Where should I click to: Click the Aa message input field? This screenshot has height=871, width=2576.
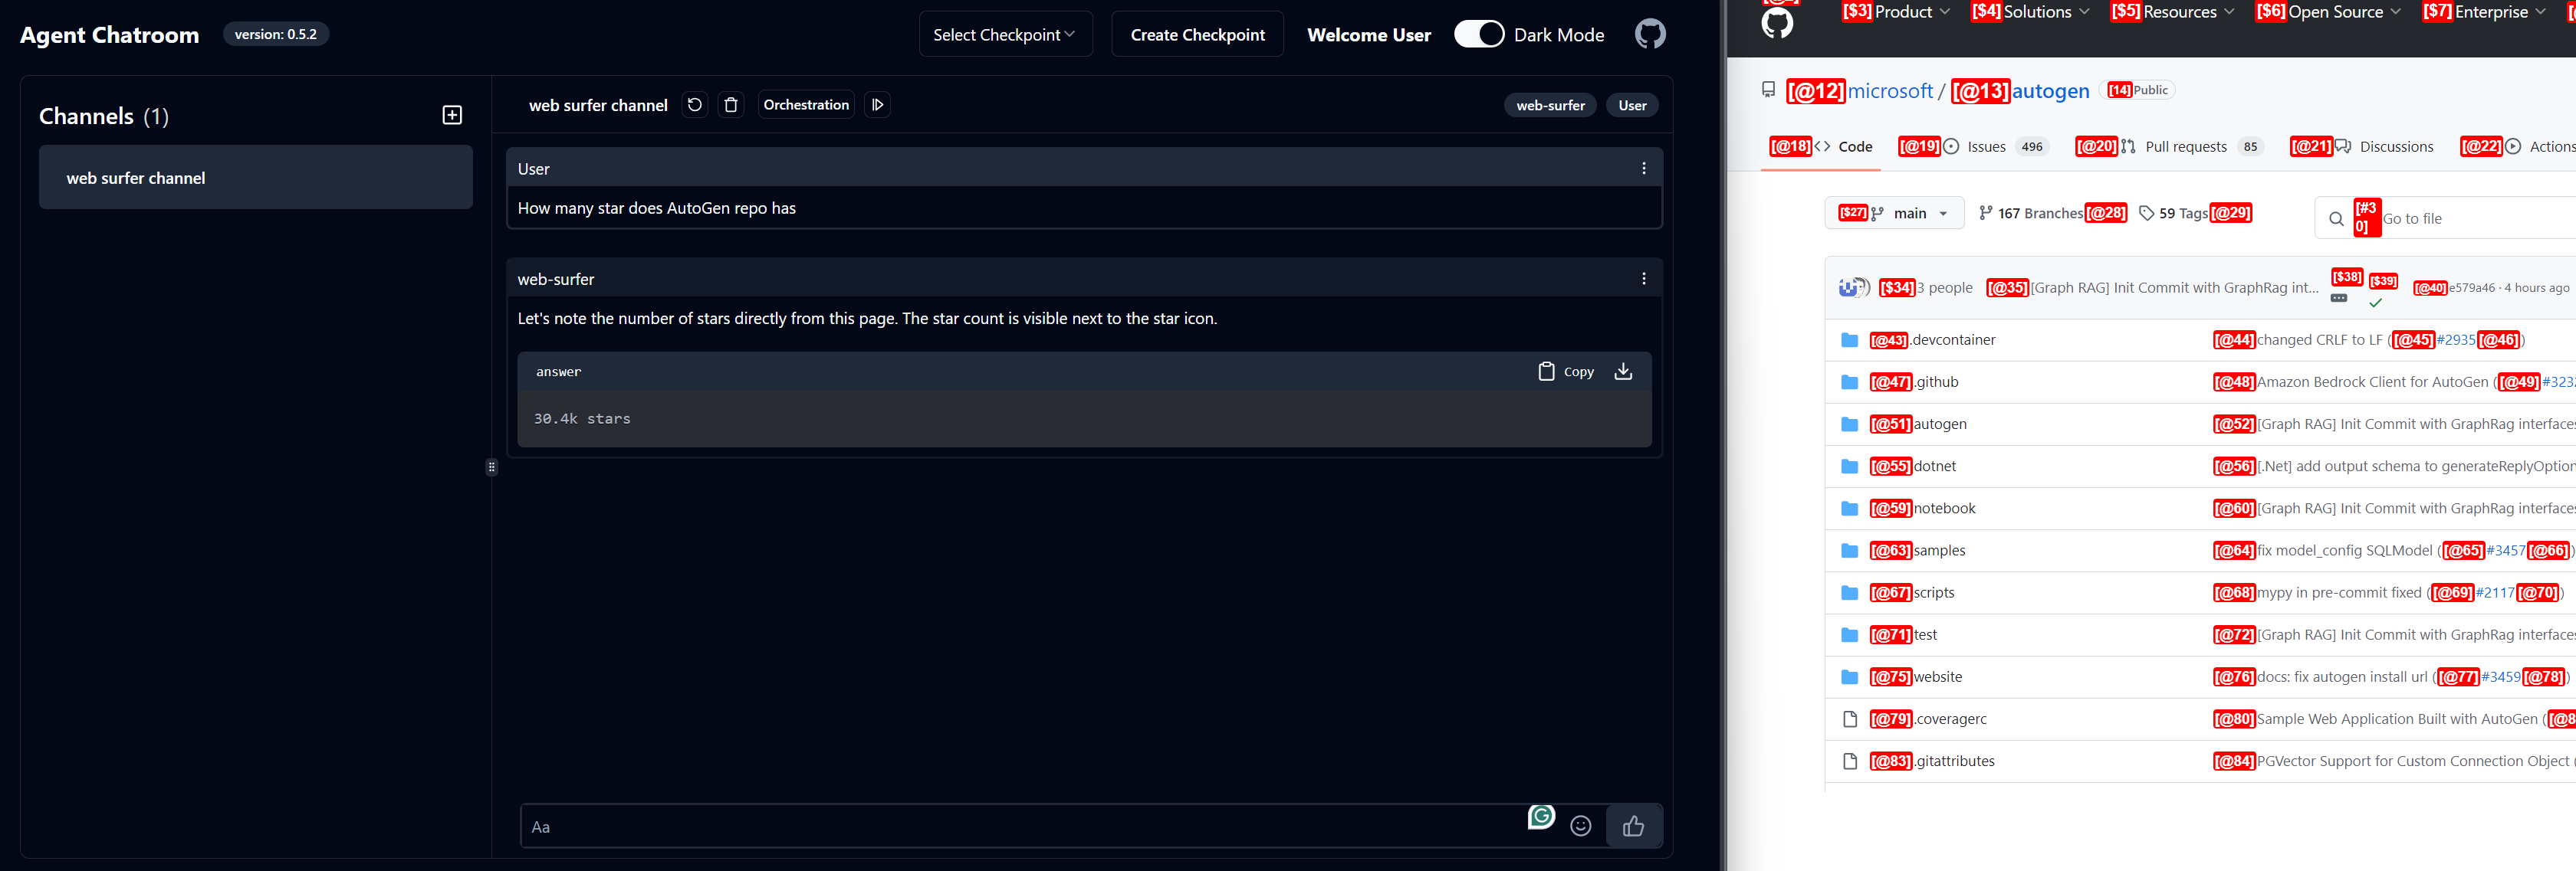pyautogui.click(x=1020, y=827)
